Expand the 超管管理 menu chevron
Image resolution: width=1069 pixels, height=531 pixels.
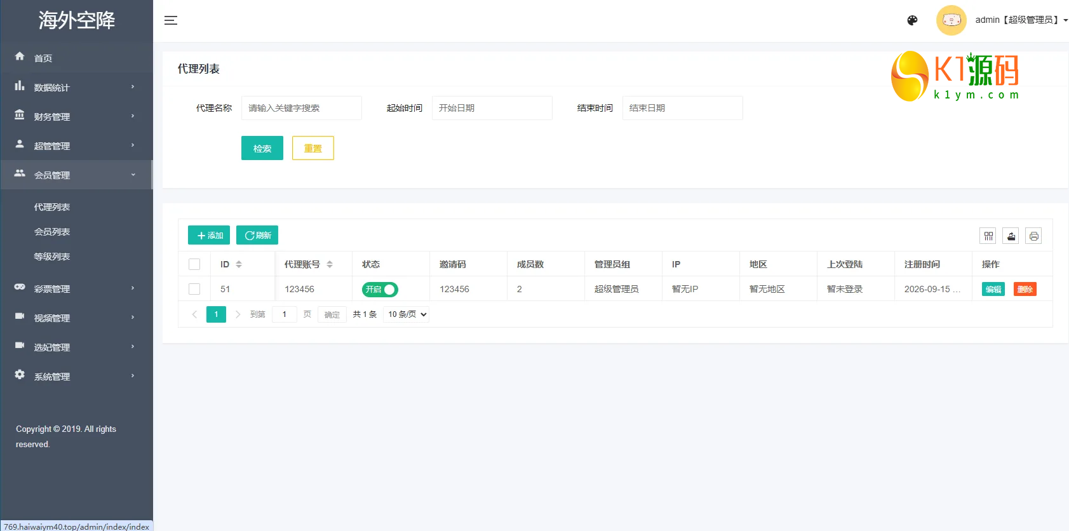(133, 145)
